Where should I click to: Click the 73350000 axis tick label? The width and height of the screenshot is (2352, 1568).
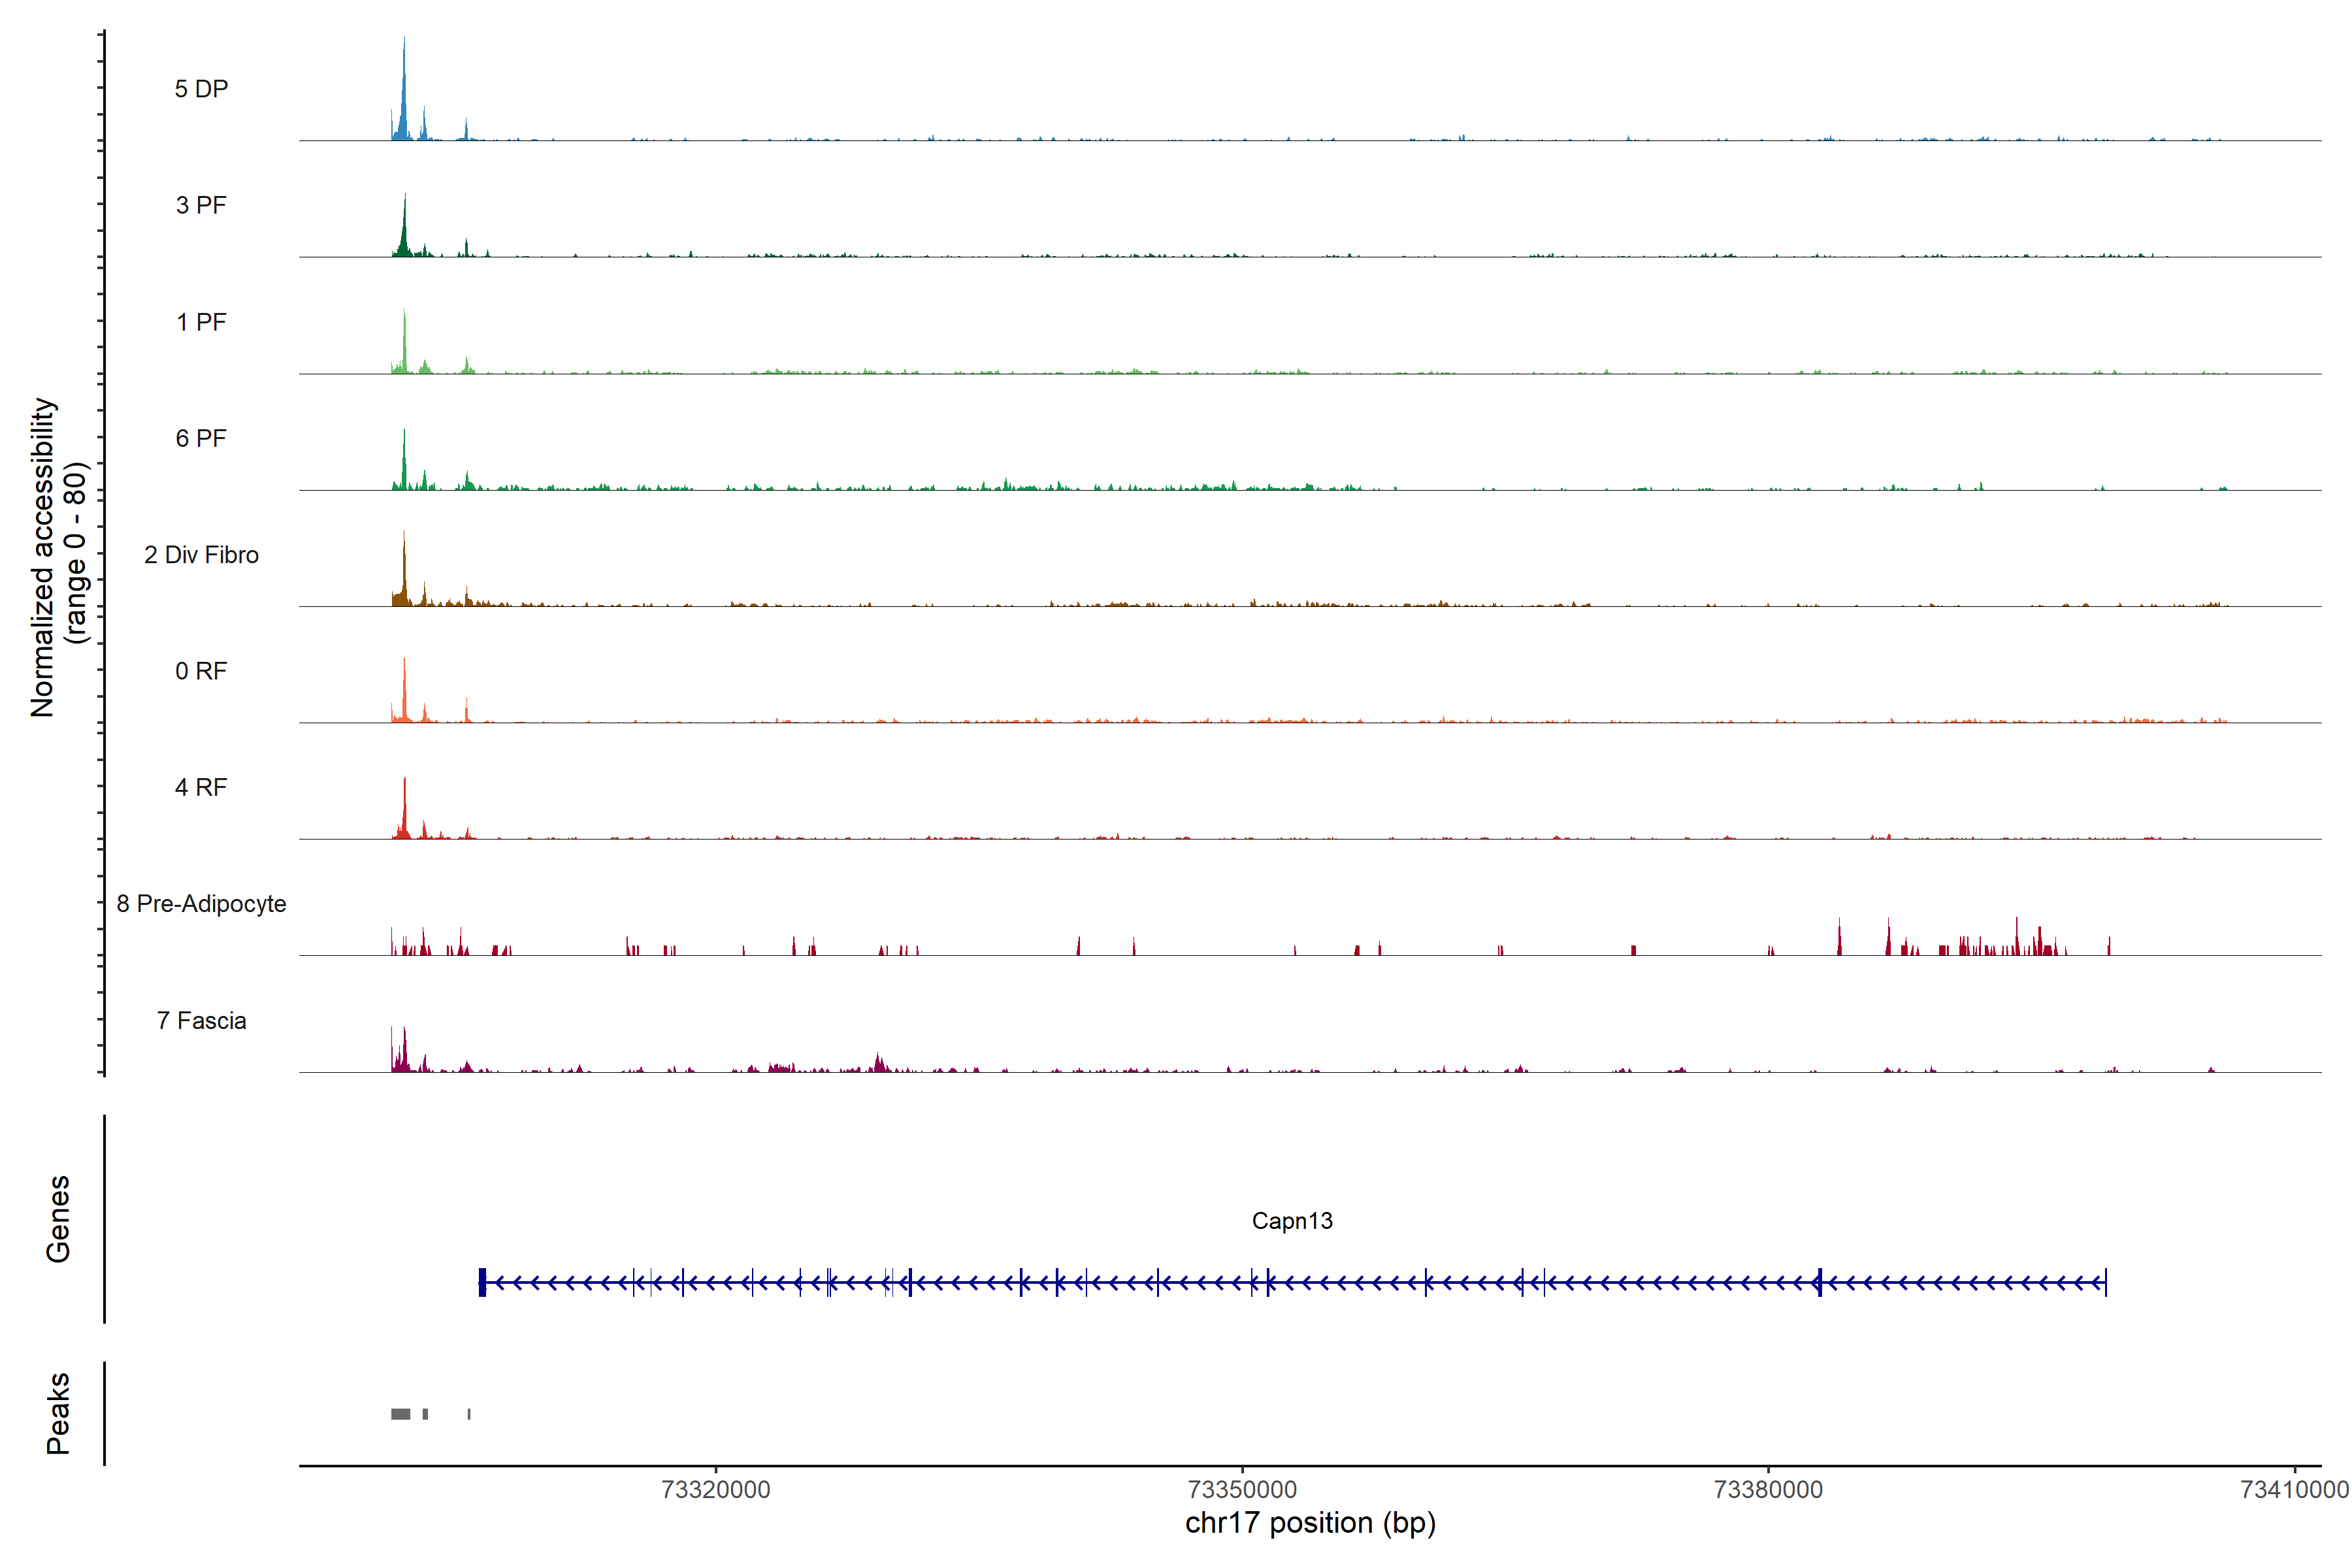coord(1242,1489)
